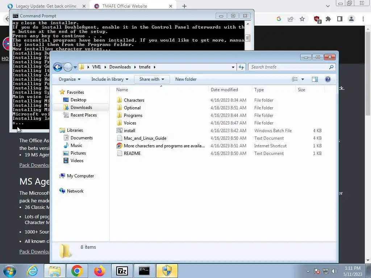Screen dimensions: 371x278
Task: Click the Change your view icon
Action: point(295,79)
